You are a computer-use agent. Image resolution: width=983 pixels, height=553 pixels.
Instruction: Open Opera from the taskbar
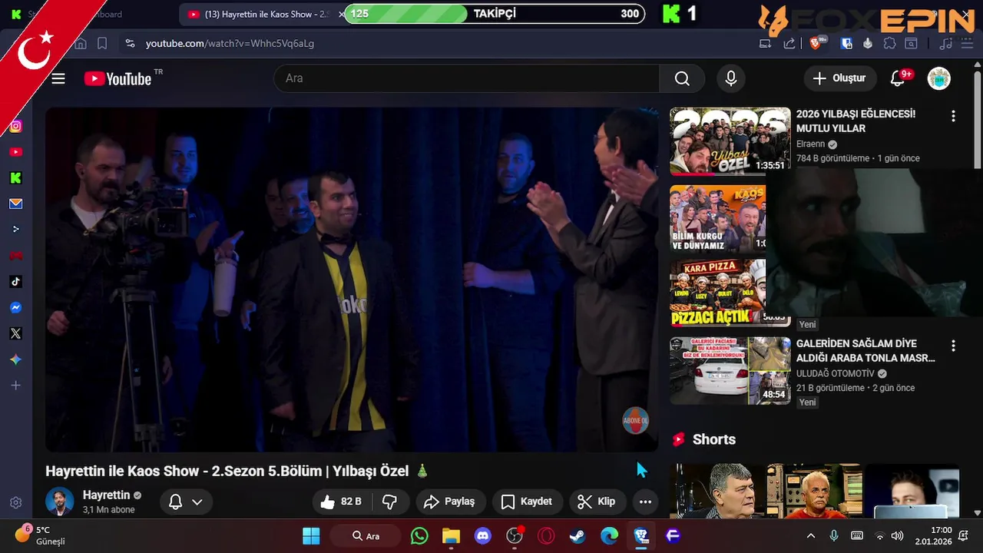click(x=546, y=535)
